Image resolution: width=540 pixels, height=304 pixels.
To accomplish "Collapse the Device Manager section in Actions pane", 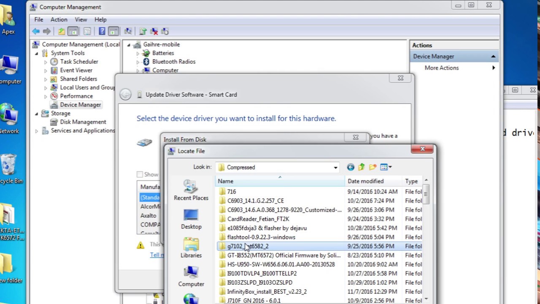I will point(493,56).
